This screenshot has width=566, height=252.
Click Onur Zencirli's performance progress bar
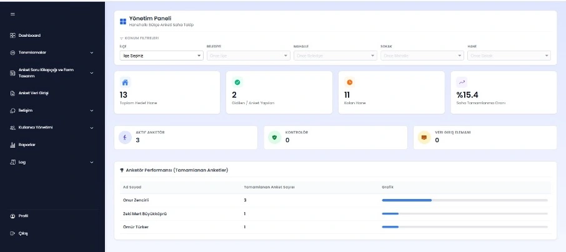[x=464, y=200]
